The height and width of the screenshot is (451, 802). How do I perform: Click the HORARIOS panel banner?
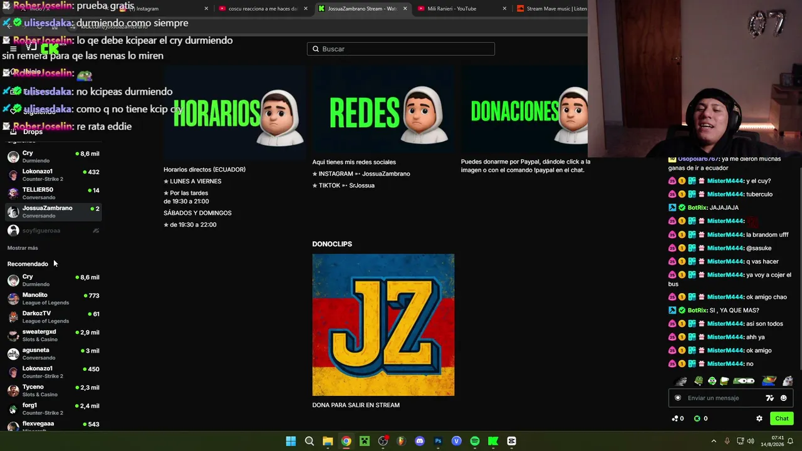(x=235, y=113)
